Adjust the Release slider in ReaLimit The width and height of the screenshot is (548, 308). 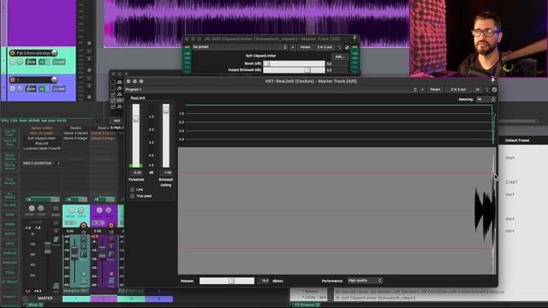(x=227, y=281)
